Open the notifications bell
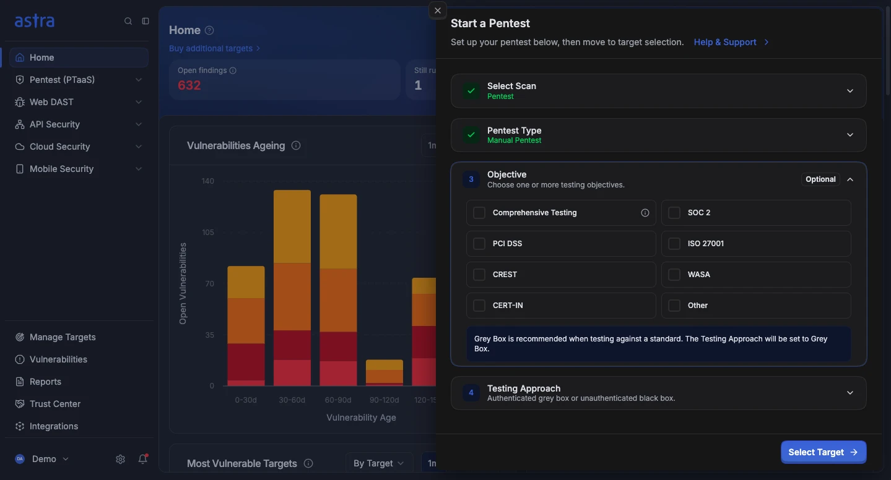This screenshot has height=480, width=891. pos(143,459)
